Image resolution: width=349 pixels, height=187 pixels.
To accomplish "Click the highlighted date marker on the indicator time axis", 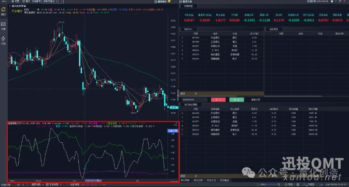I will (93, 181).
